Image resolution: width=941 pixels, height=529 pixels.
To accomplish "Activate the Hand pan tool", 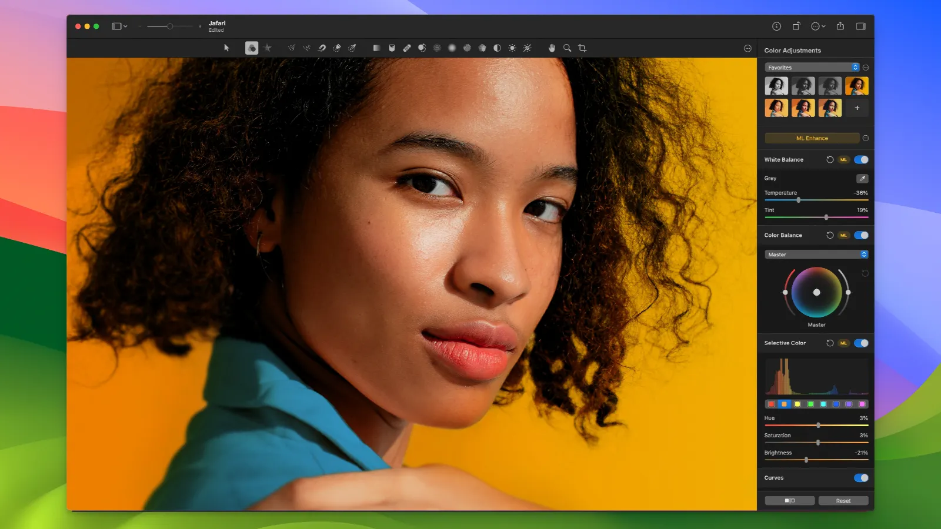I will [x=551, y=48].
